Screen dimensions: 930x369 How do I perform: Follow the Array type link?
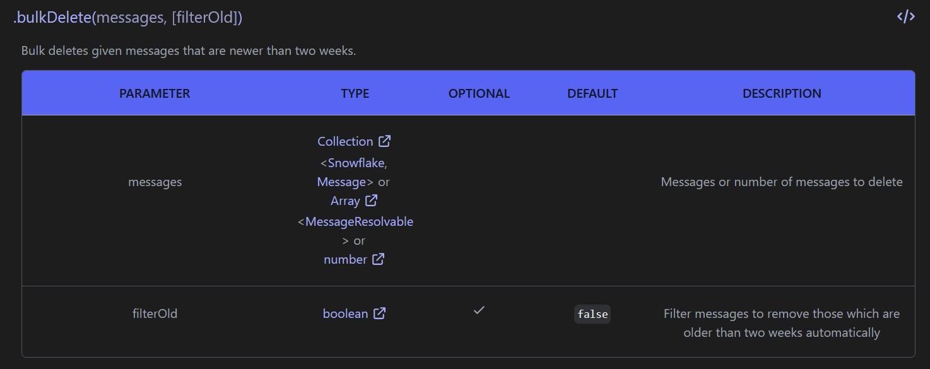tap(345, 201)
